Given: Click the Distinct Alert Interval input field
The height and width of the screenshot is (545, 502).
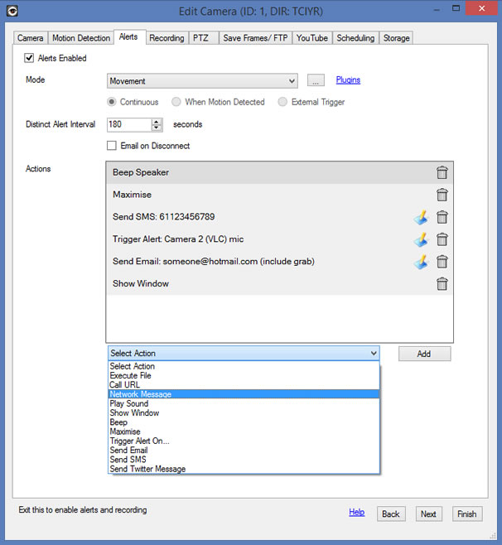Looking at the screenshot, I should coord(128,124).
